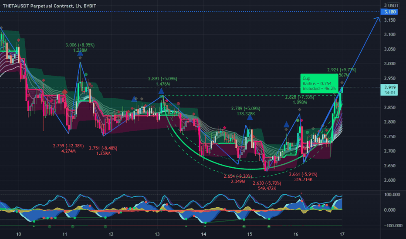Viewport: 406px width, 239px height.
Task: Click the swing high label 3.006 (+8.95%)
Action: click(x=80, y=45)
